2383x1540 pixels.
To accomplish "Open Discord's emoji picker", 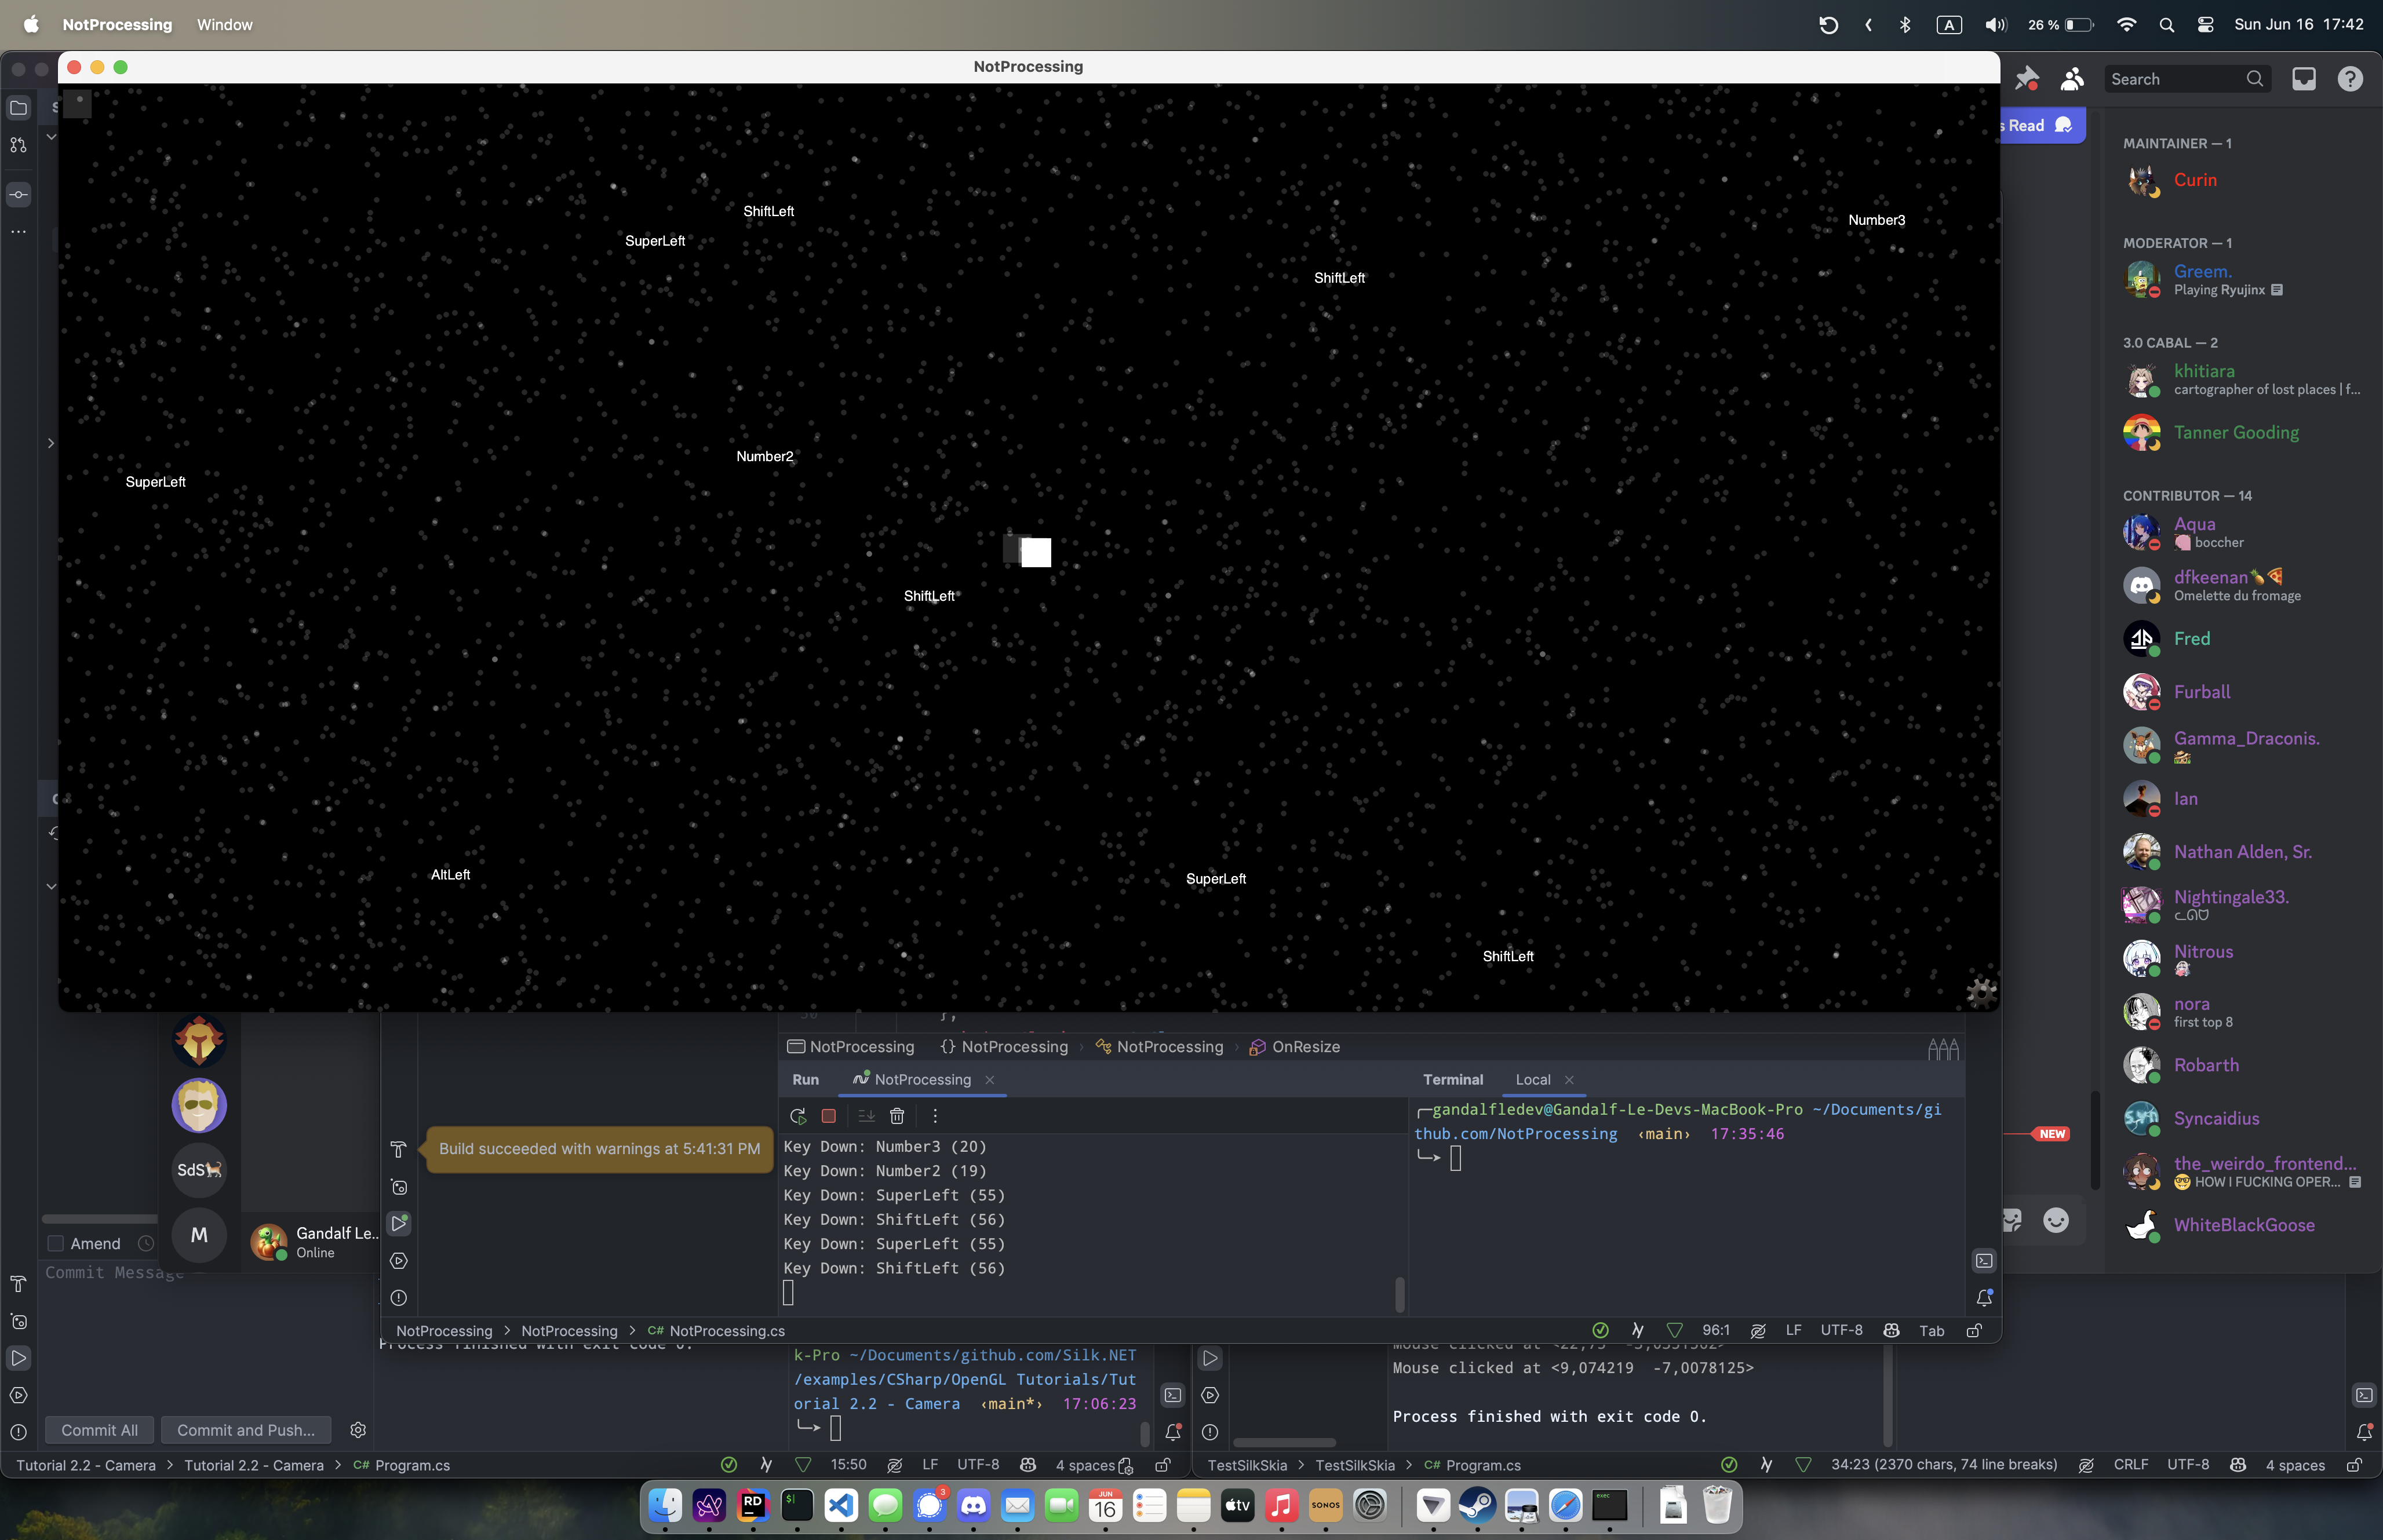I will pos(2056,1219).
